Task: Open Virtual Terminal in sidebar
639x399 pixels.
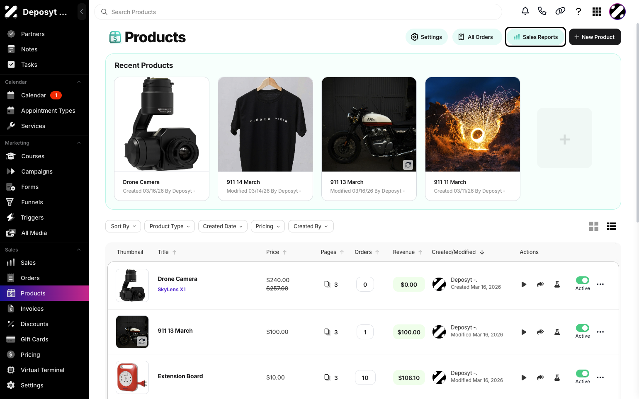Action: pos(44,370)
